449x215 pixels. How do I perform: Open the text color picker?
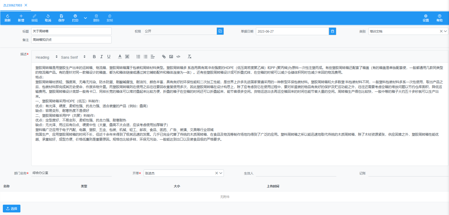[120, 57]
